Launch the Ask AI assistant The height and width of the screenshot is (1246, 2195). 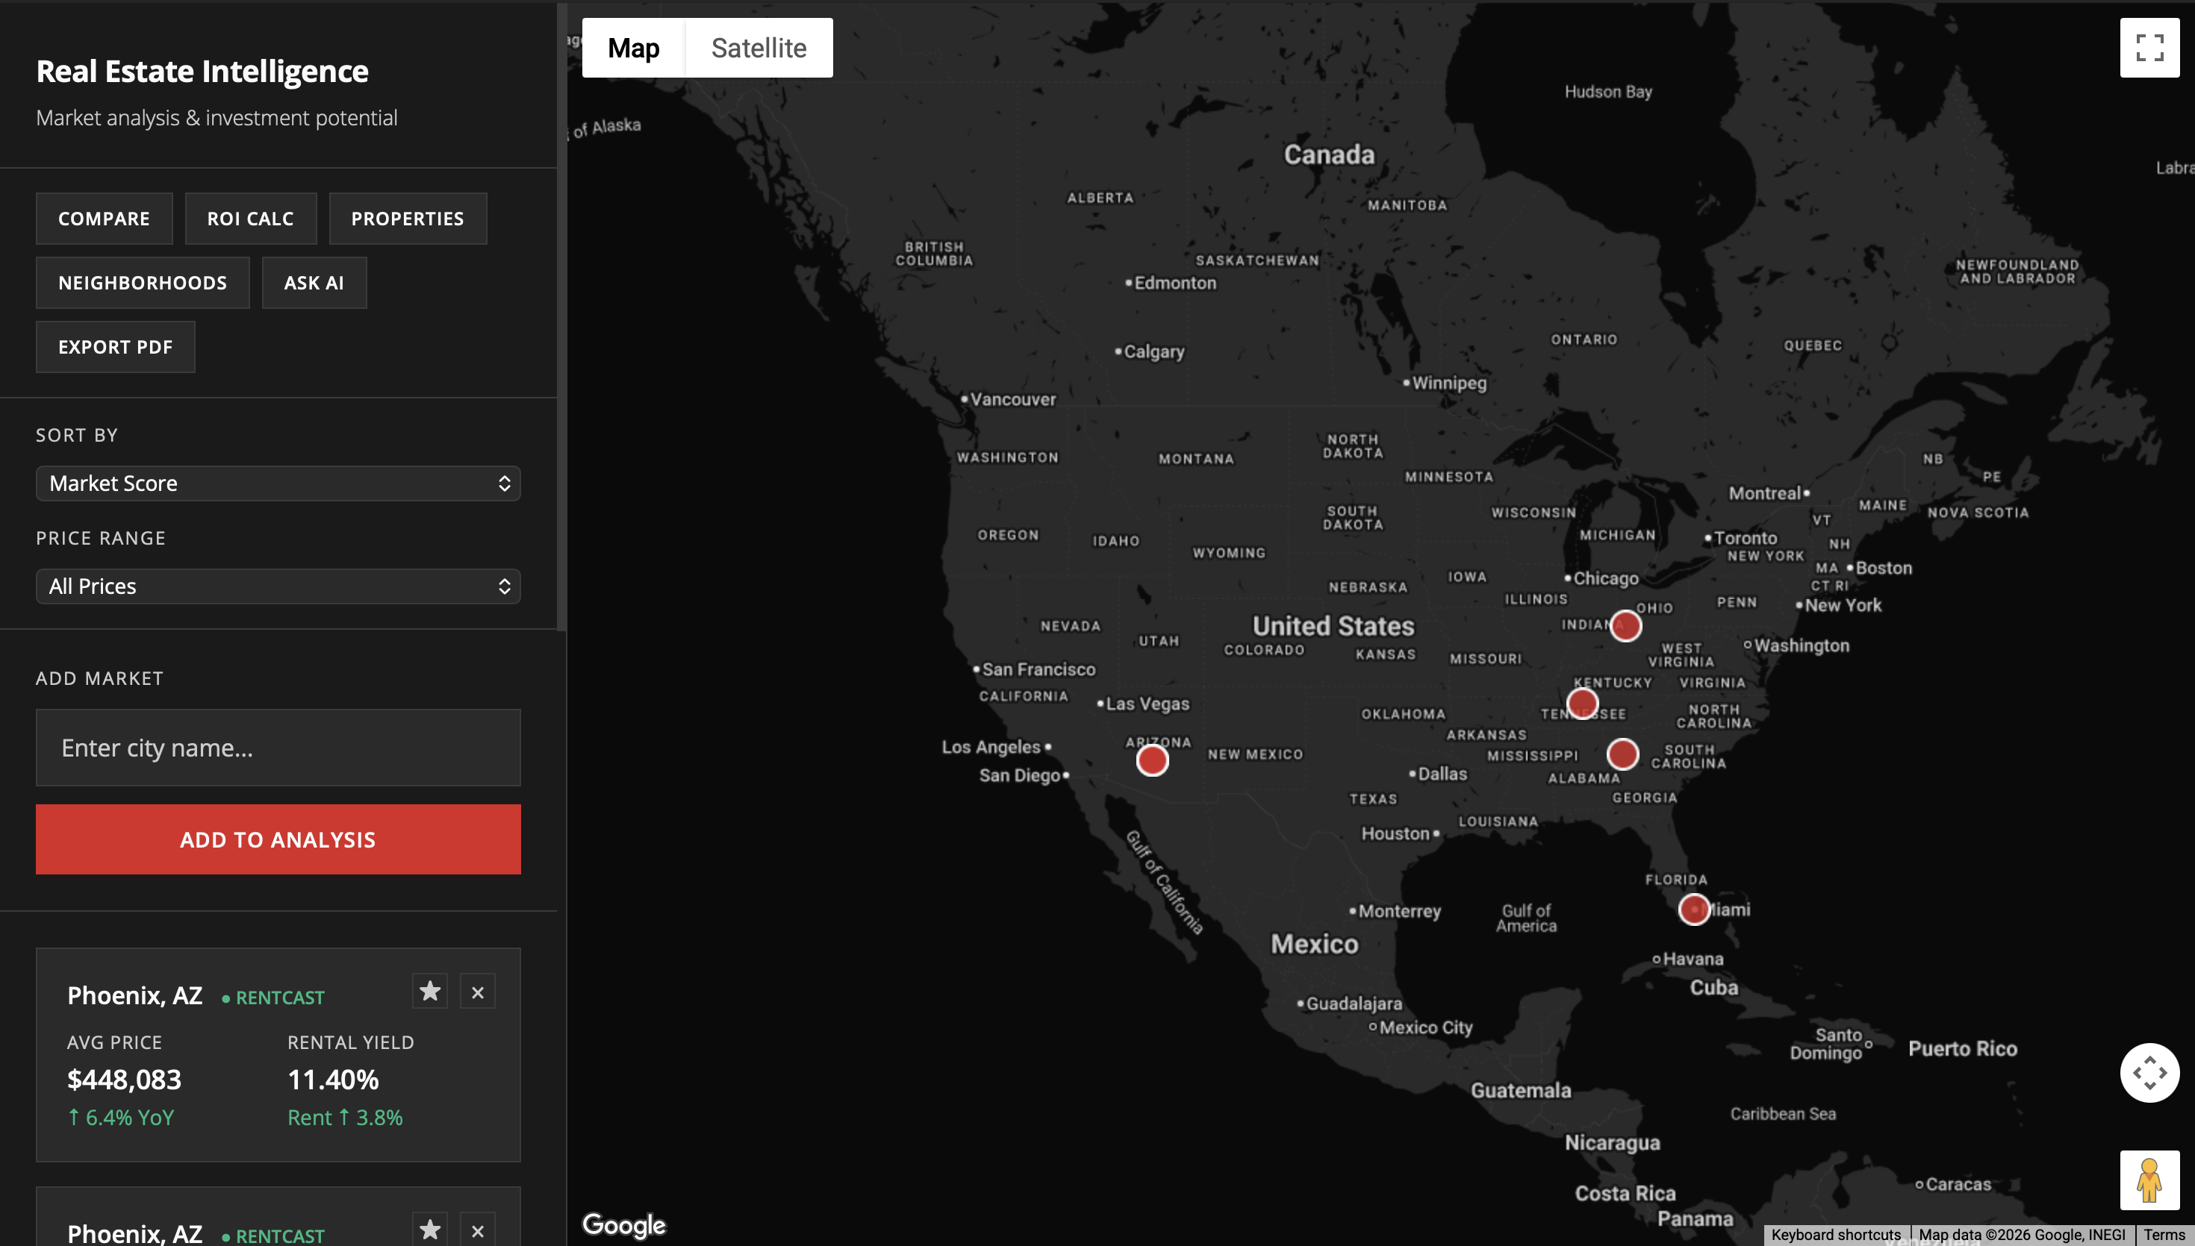tap(314, 283)
